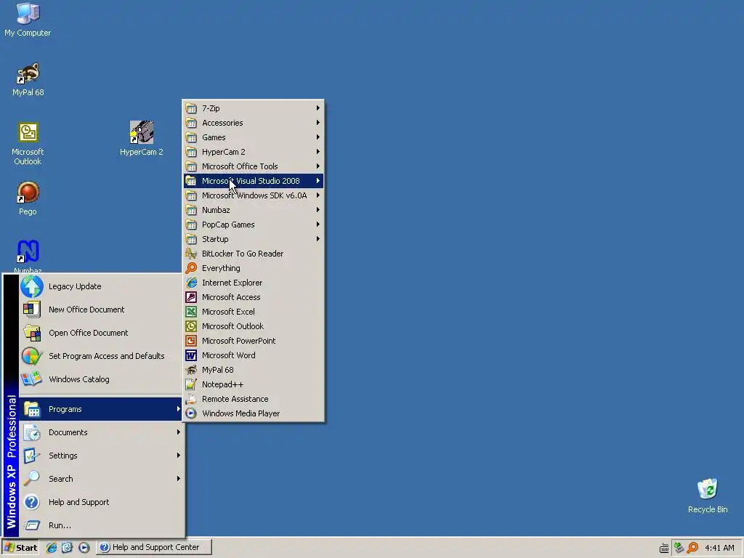
Task: Expand the Games folder submenu arrow
Action: tap(318, 137)
